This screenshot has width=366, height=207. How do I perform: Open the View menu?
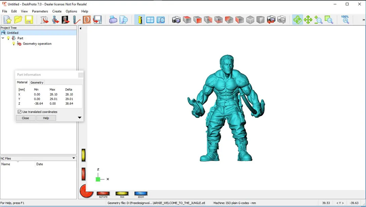click(24, 11)
